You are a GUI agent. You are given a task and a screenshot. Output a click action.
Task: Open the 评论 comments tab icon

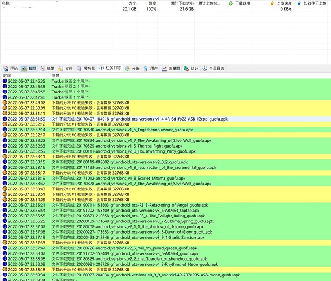(x=6, y=68)
